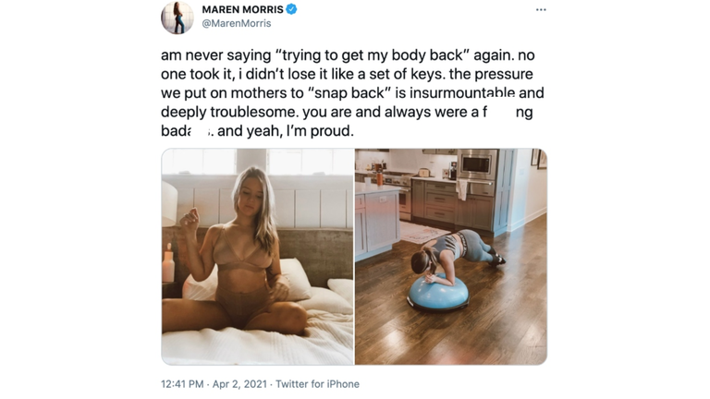This screenshot has height=399, width=710.
Task: Click the blue verified badge
Action: coord(291,9)
